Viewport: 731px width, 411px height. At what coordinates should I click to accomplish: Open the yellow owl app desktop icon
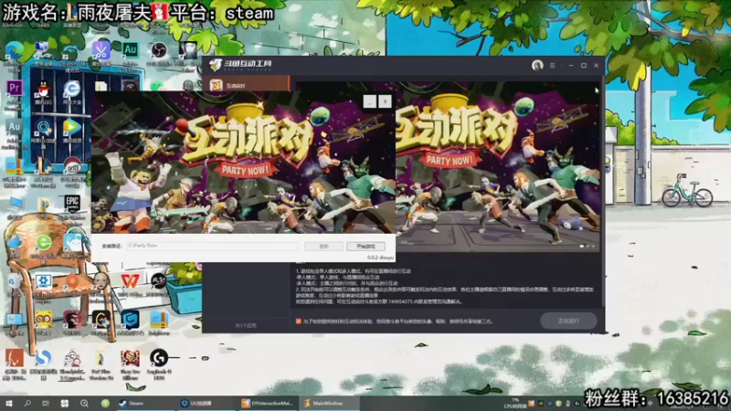[x=43, y=320]
